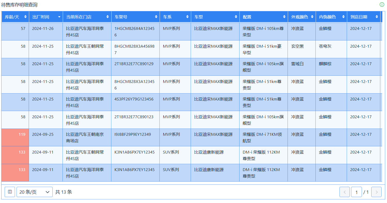Image resolution: width=387 pixels, height=203 pixels.
Task: Click 共 13 条 total count text
Action: pos(64,192)
